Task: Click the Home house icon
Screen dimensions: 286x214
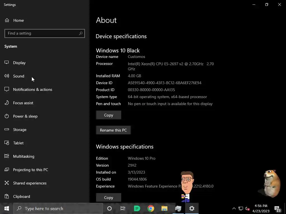Action: click(7, 20)
